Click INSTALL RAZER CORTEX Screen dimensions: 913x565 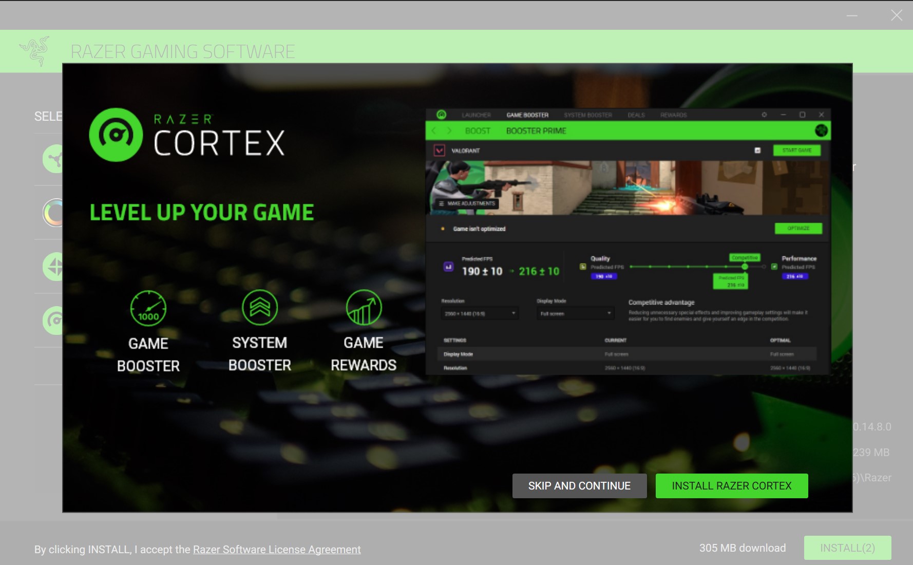pyautogui.click(x=732, y=486)
